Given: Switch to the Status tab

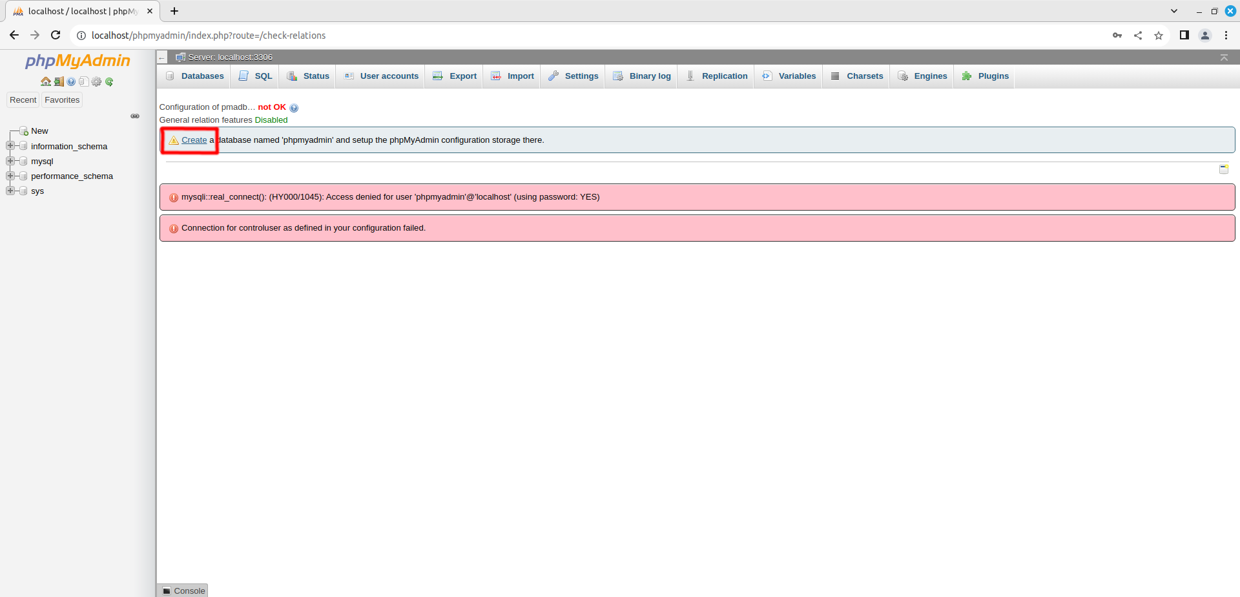Looking at the screenshot, I should [x=308, y=76].
